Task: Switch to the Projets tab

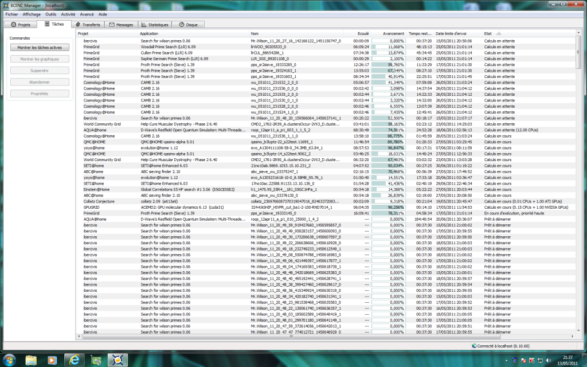Action: (21, 25)
